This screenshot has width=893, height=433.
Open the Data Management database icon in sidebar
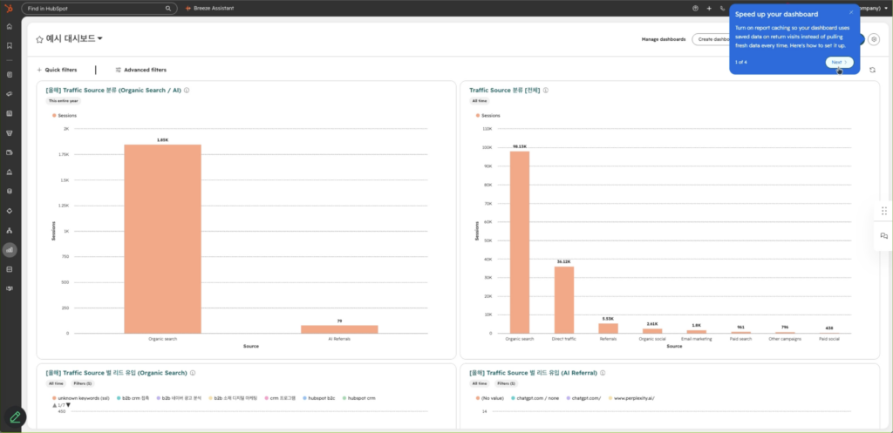(x=9, y=191)
